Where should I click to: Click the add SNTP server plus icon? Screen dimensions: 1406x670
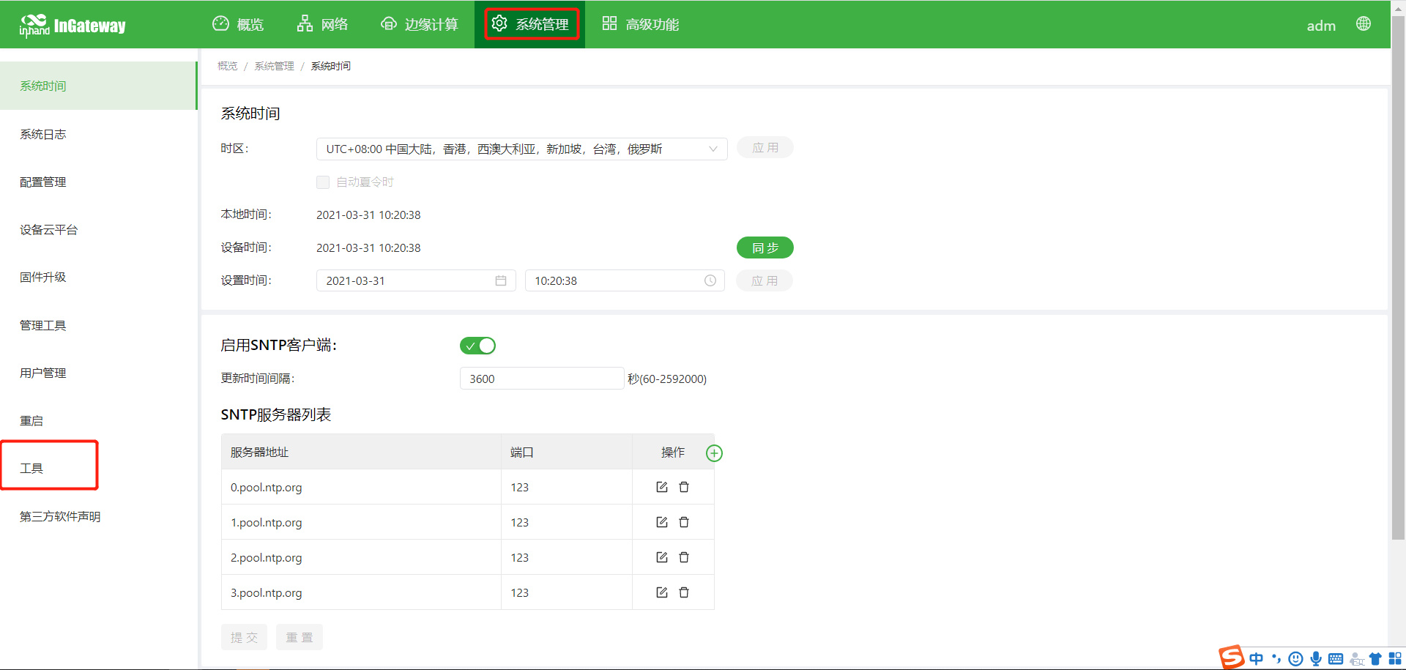click(x=714, y=453)
